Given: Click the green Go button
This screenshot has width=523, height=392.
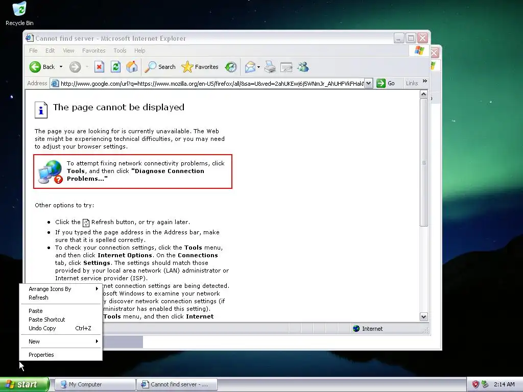Looking at the screenshot, I should pos(386,83).
